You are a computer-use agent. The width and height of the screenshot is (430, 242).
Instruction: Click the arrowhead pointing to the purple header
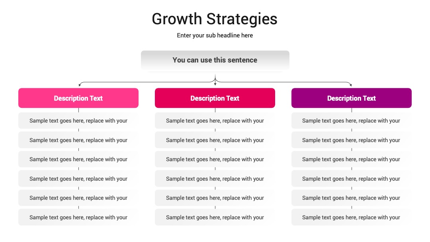coord(351,85)
